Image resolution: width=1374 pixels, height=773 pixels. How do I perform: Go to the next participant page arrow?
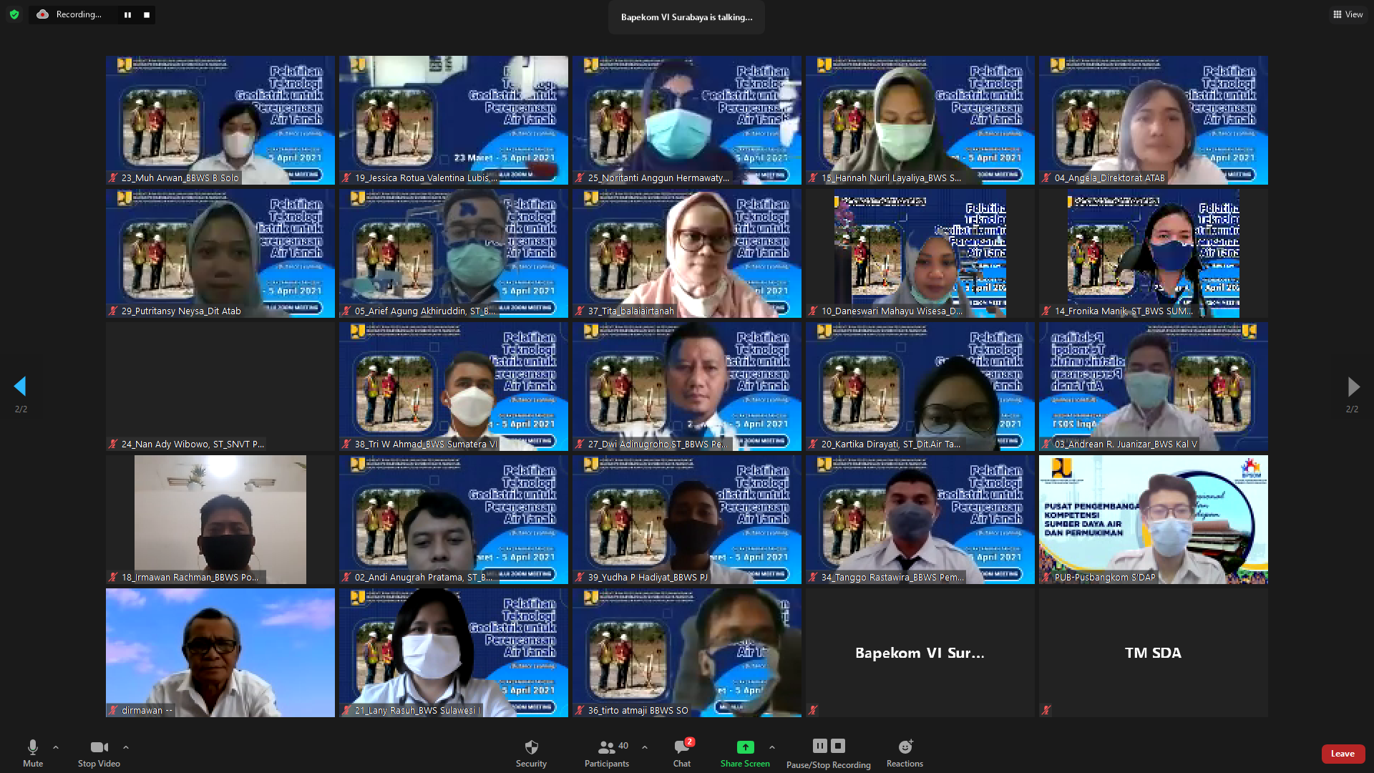click(x=1353, y=386)
